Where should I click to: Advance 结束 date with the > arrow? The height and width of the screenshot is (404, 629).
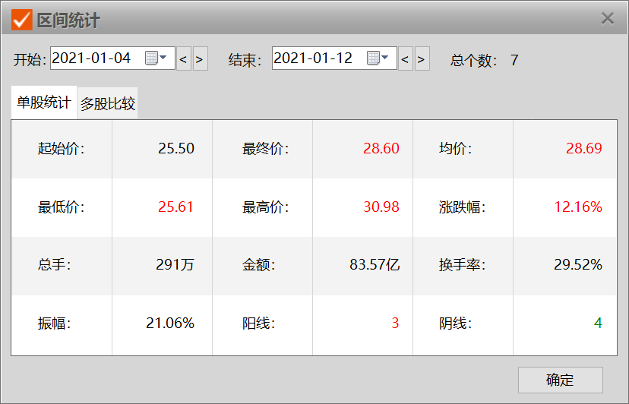pyautogui.click(x=422, y=58)
